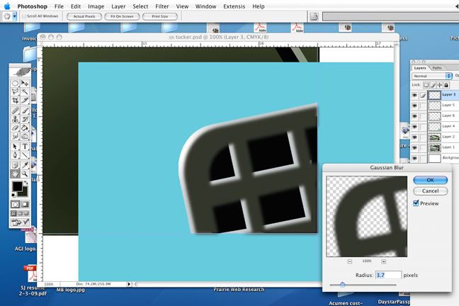Switch to Quick Mask mode

point(25,204)
